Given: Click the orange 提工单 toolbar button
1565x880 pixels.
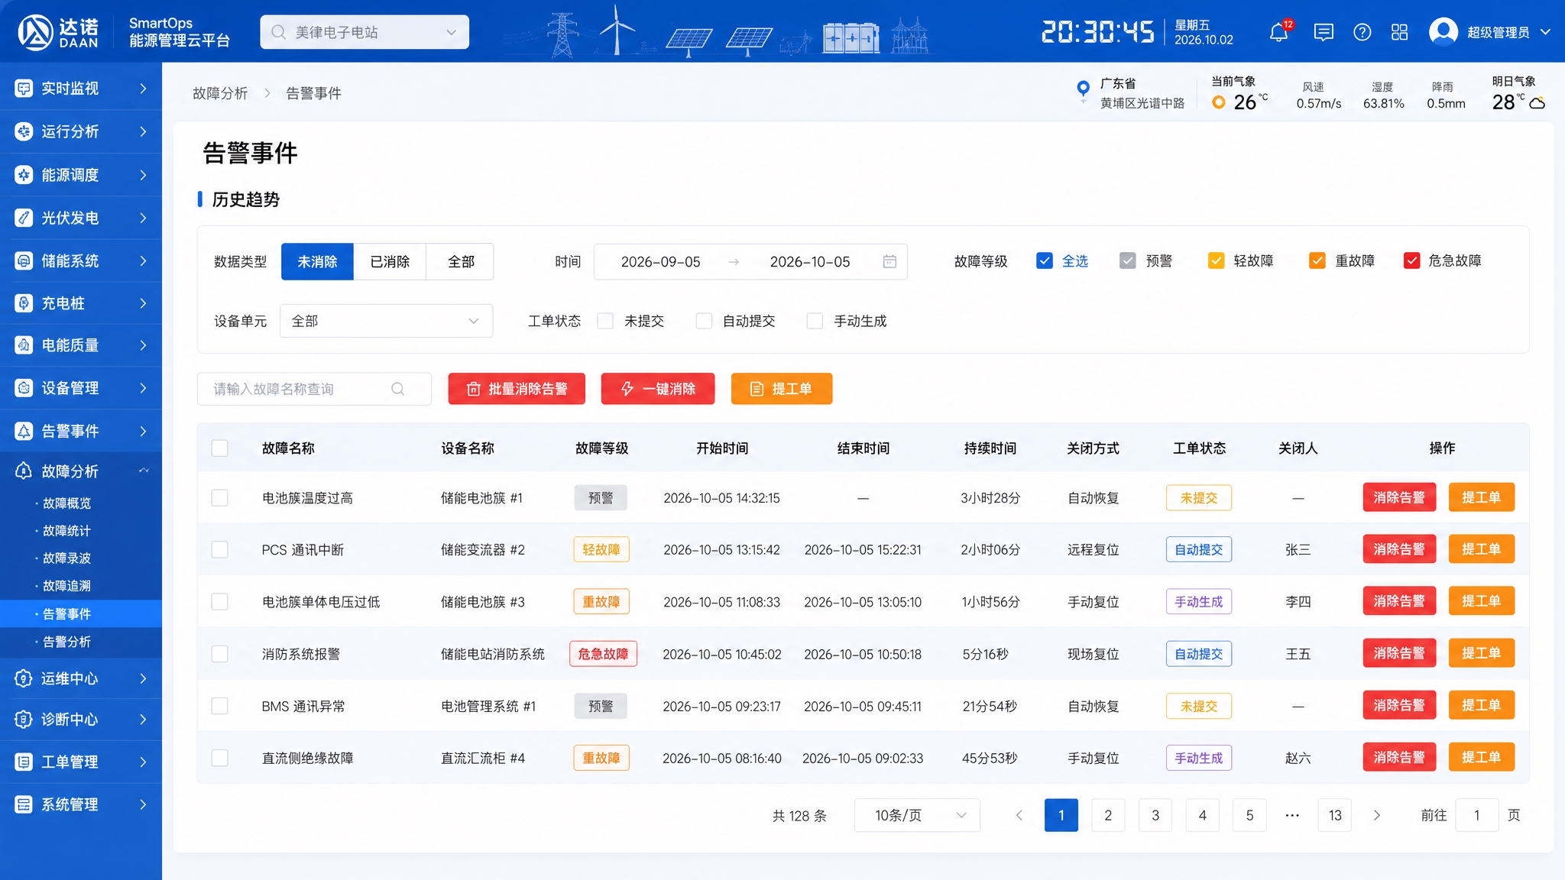Looking at the screenshot, I should tap(782, 389).
